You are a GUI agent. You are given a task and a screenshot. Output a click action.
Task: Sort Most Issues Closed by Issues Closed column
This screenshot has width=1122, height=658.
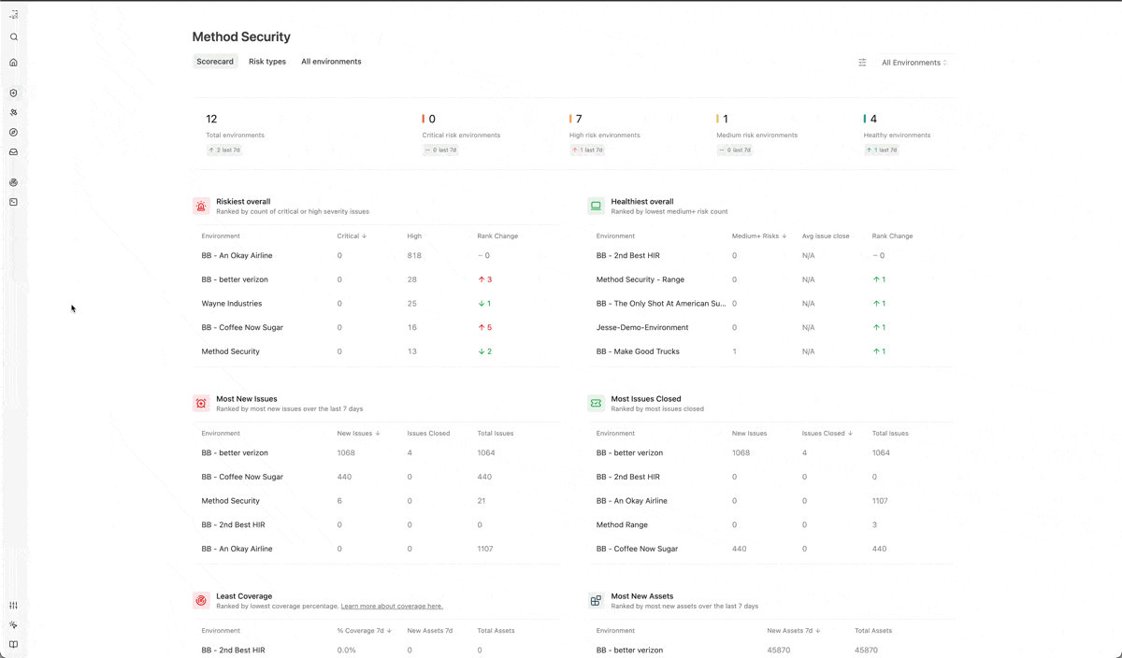tap(827, 434)
